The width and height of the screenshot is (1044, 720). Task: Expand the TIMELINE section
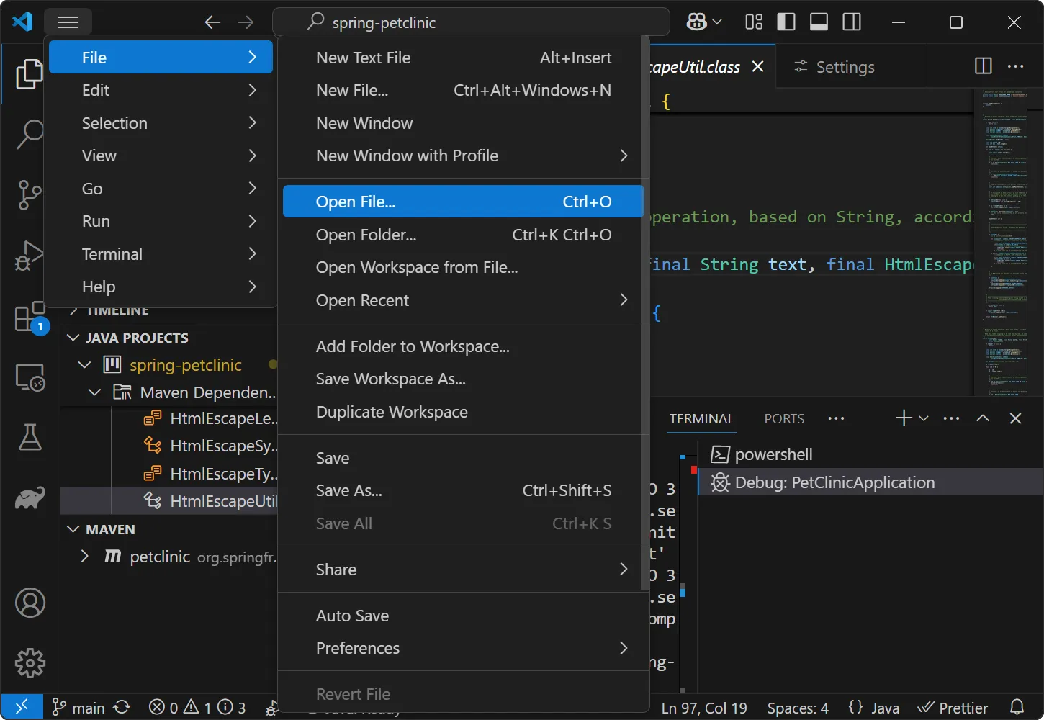pyautogui.click(x=73, y=311)
